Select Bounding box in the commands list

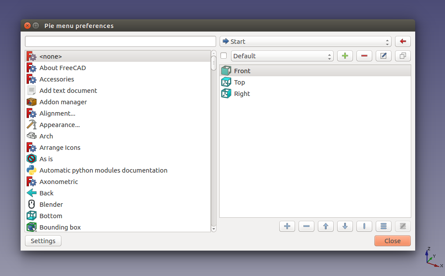60,227
